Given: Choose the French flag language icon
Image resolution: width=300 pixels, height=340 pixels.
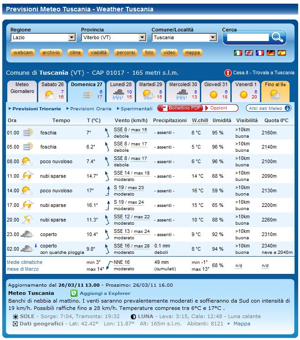Looking at the screenshot, I should pyautogui.click(x=259, y=53).
